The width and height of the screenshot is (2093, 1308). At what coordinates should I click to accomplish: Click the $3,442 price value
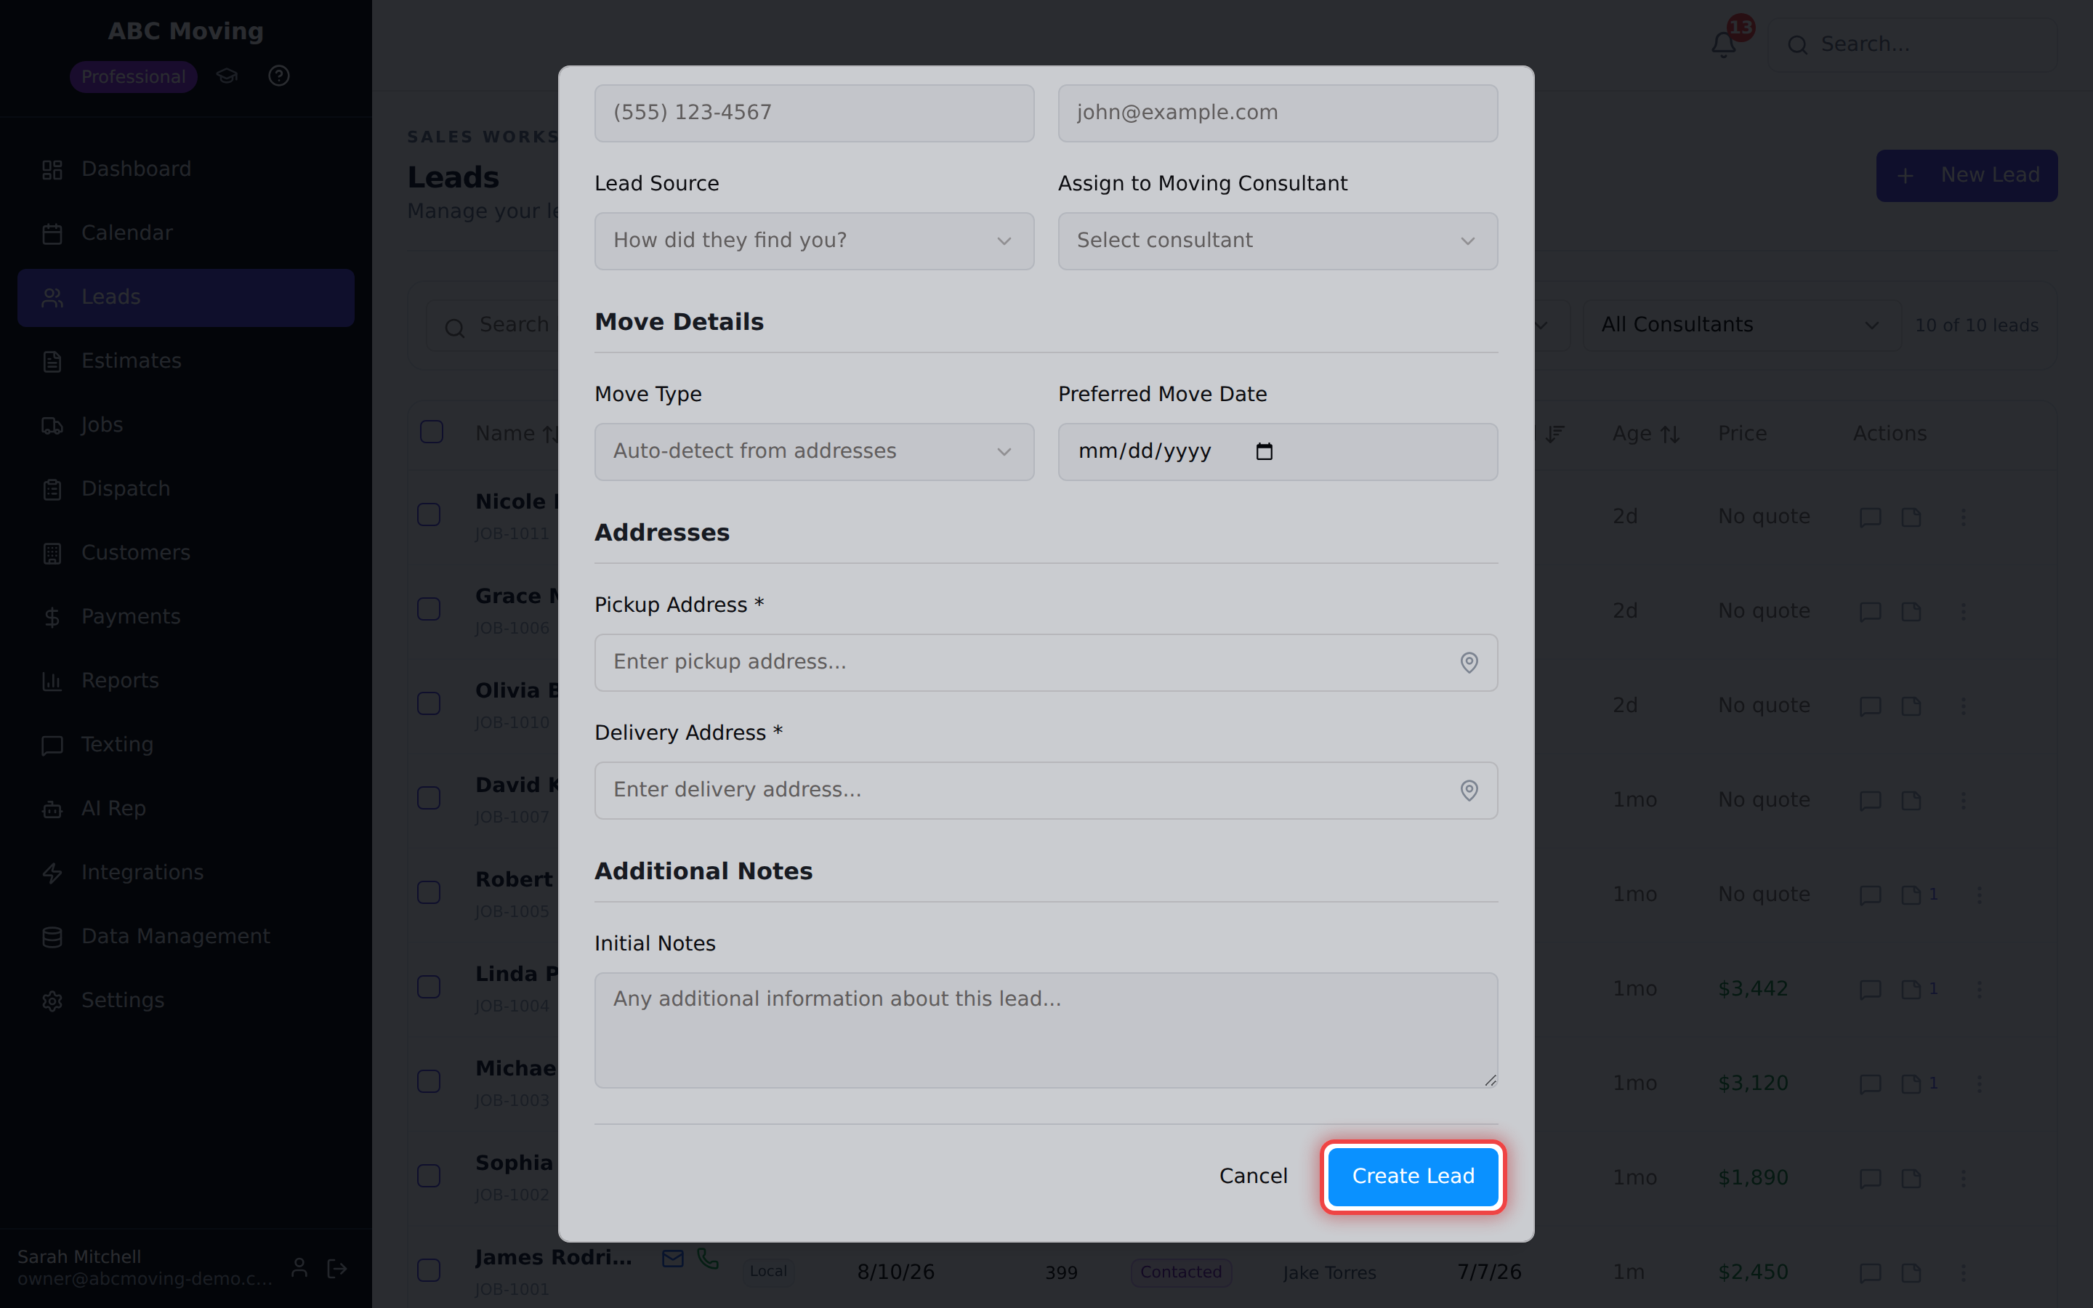(1752, 989)
